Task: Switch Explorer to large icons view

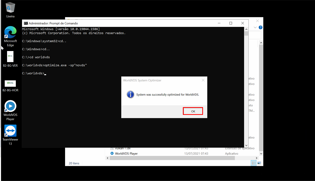Action: click(x=259, y=163)
